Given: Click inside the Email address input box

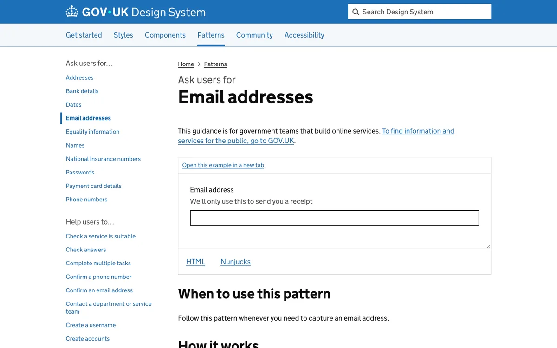Looking at the screenshot, I should point(335,218).
